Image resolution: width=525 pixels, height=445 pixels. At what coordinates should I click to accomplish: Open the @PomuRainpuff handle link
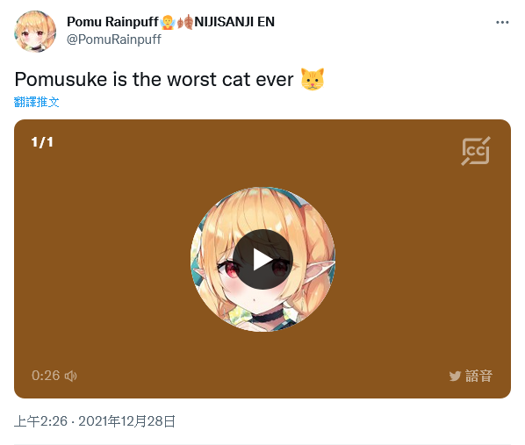tap(114, 39)
